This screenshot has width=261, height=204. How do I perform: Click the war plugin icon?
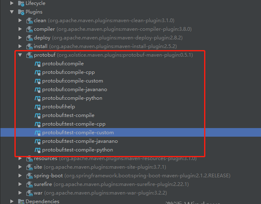click(29, 193)
